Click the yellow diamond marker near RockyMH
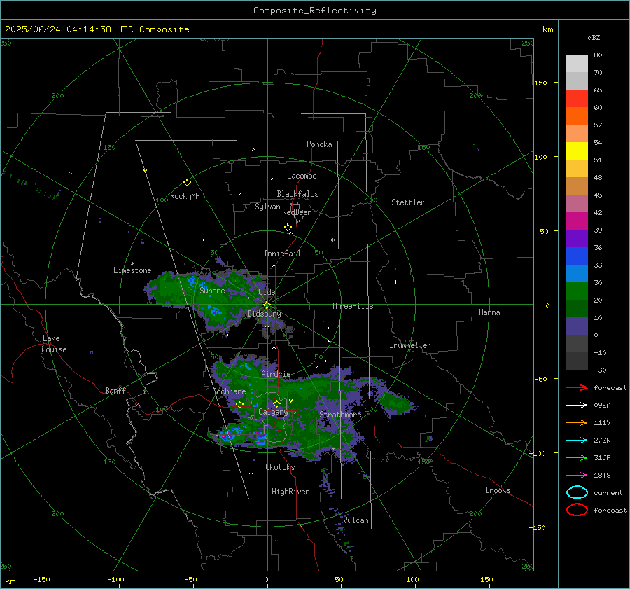The height and width of the screenshot is (589, 630). tap(187, 183)
